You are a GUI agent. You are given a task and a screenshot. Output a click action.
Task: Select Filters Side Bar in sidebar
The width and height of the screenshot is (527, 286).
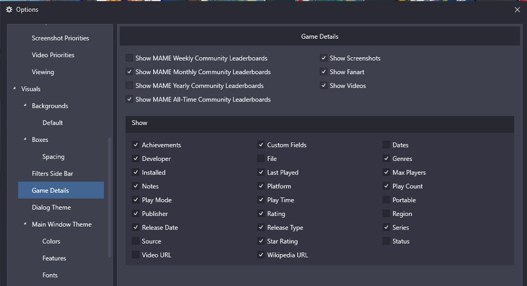53,173
